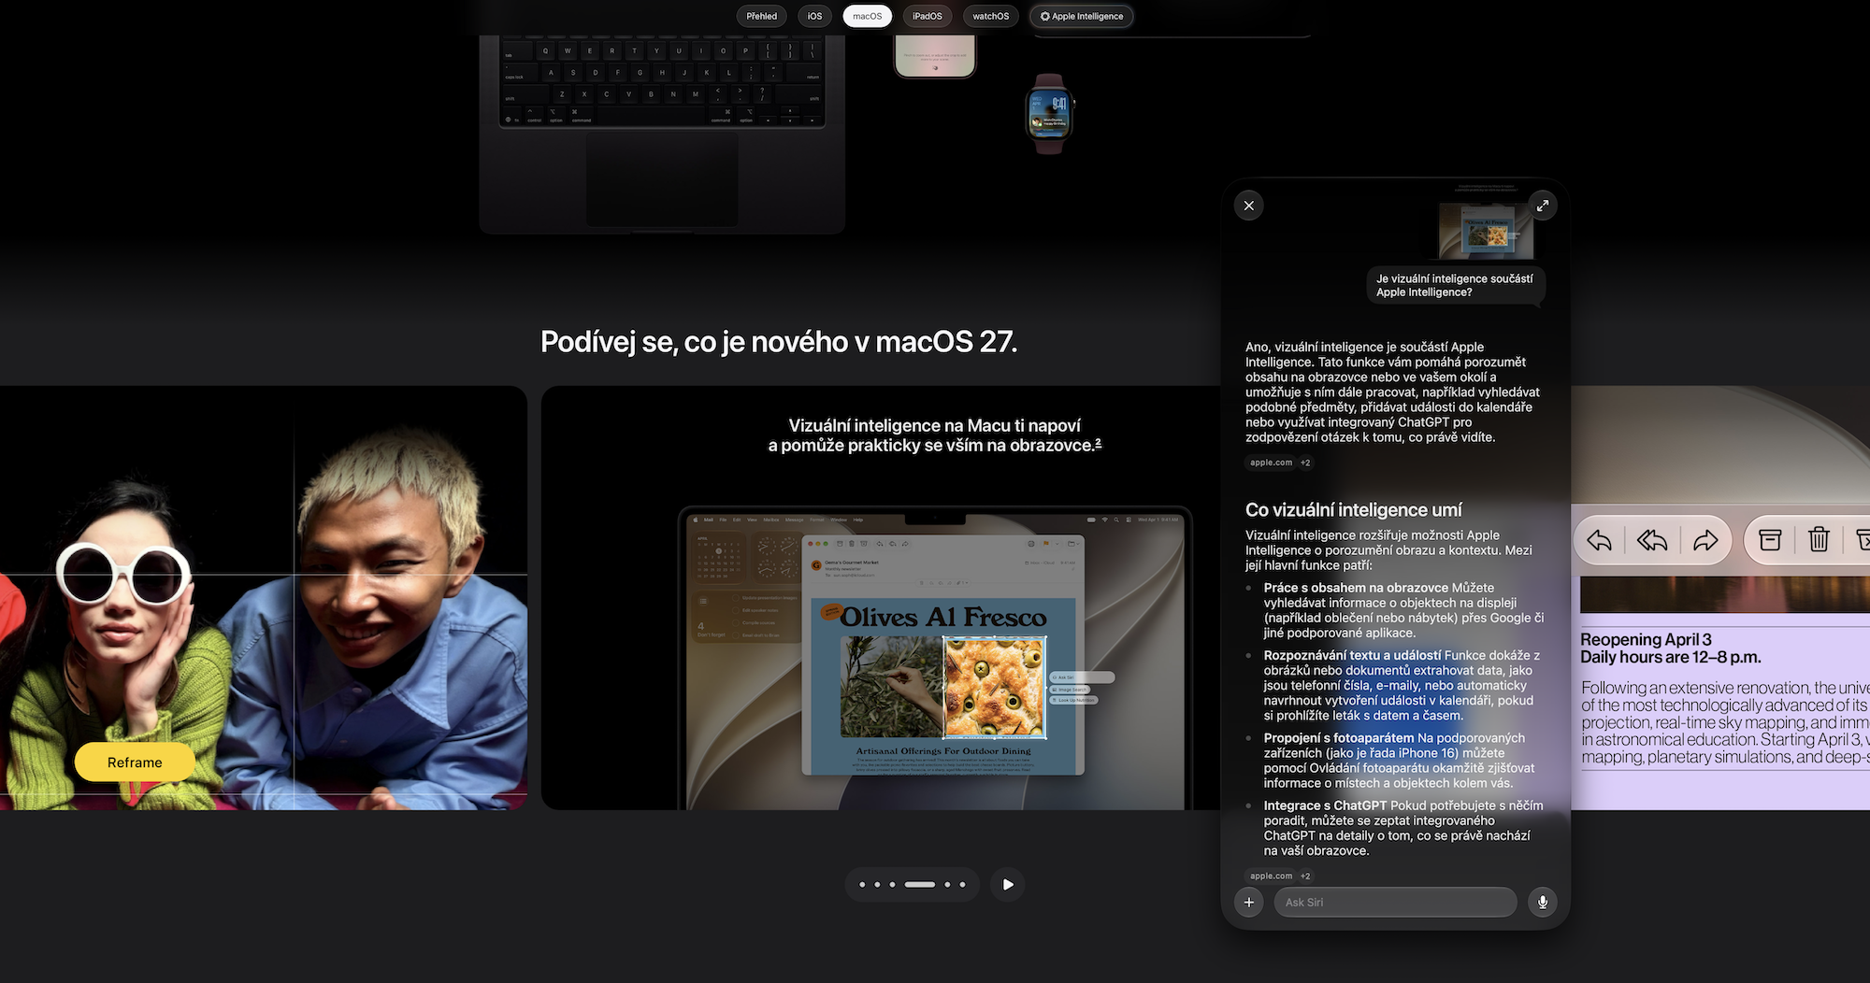Viewport: 1870px width, 983px height.
Task: Select the first gallery pagination dot
Action: (862, 884)
